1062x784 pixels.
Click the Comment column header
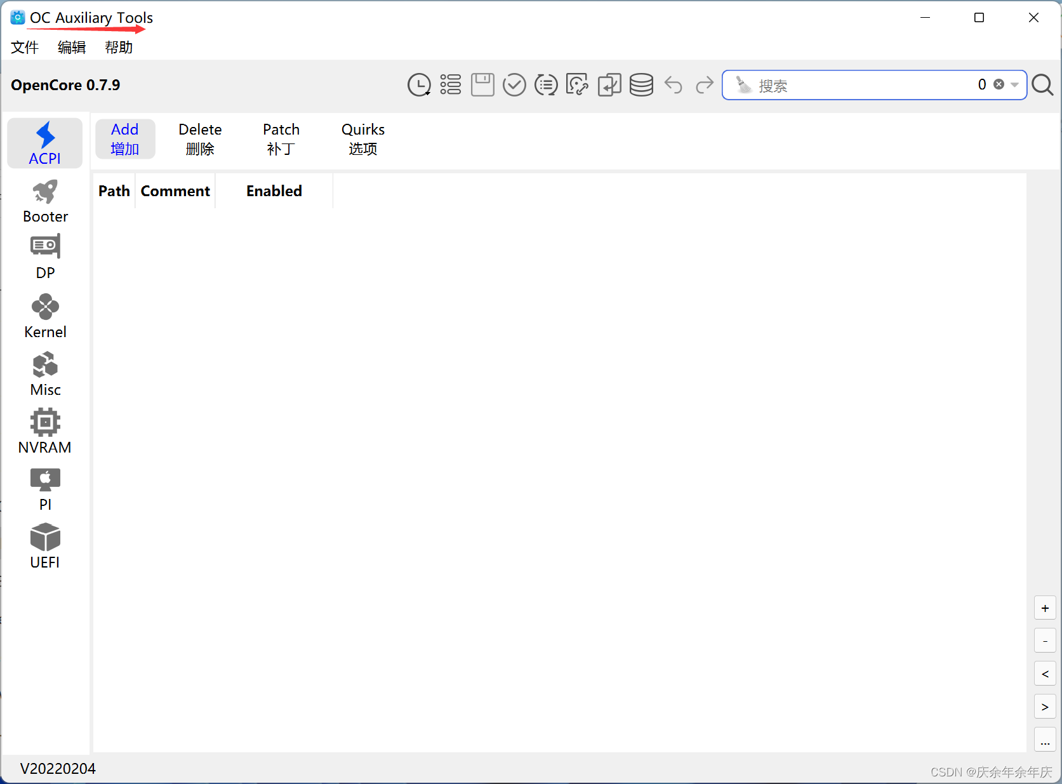pyautogui.click(x=175, y=191)
